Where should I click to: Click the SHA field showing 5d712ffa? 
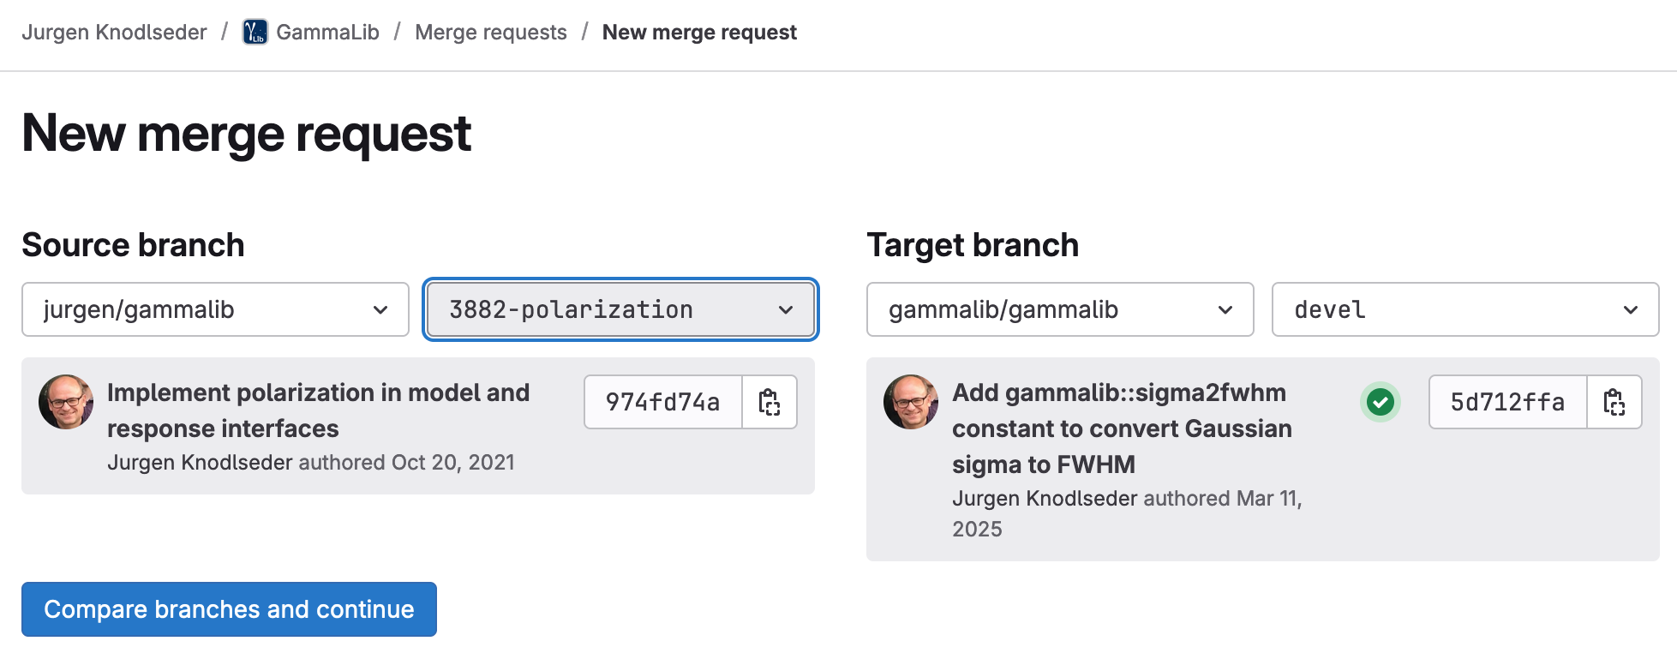1507,402
